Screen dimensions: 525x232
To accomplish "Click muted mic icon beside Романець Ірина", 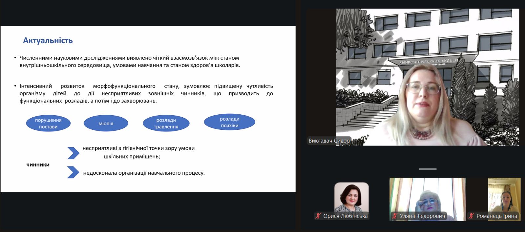I will tap(472, 216).
